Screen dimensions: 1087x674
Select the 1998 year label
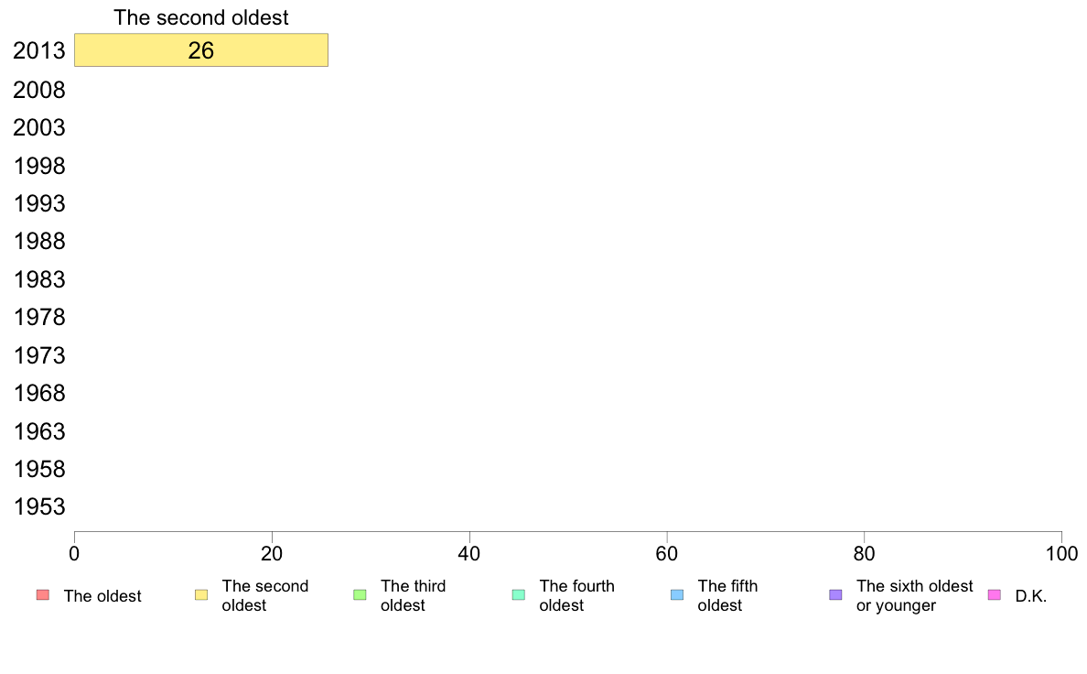39,166
